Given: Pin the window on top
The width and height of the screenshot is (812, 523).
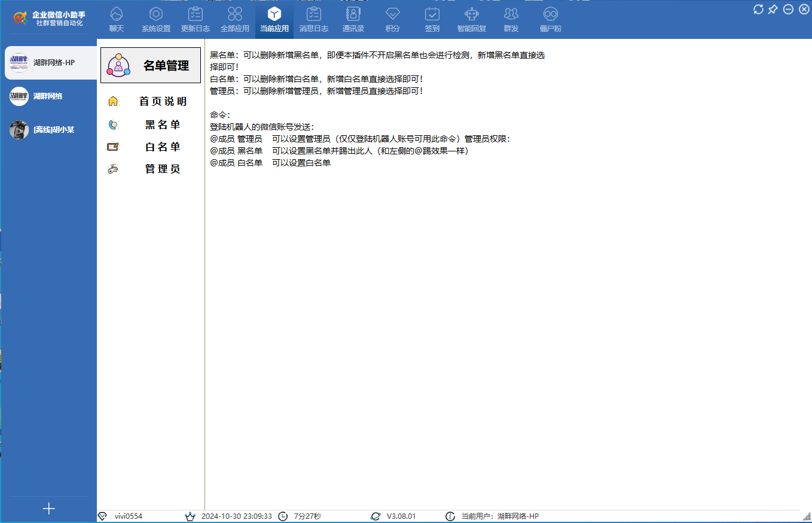Looking at the screenshot, I should (x=773, y=10).
